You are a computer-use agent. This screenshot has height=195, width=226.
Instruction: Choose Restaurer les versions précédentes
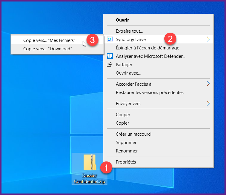(149, 93)
